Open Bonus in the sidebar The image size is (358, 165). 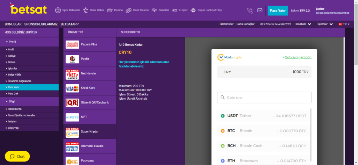[x=29, y=62]
